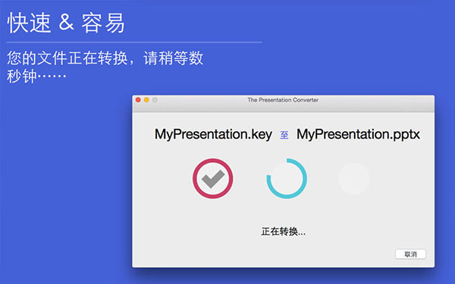Click the blue 至 label between filenames
This screenshot has height=284, width=455.
coord(284,135)
